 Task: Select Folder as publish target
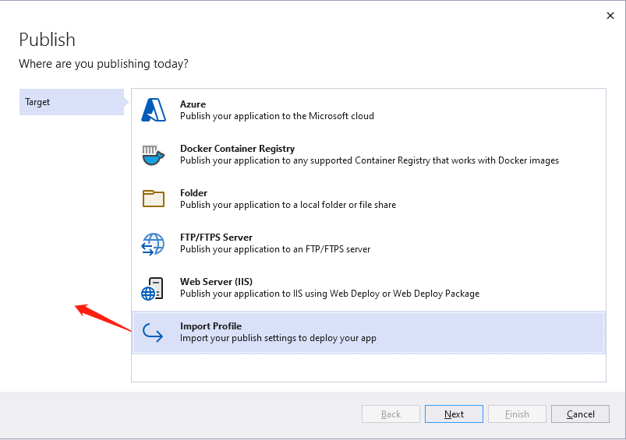point(193,193)
